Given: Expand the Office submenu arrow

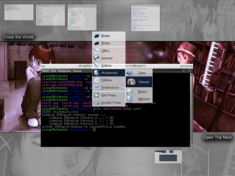Looking at the screenshot, I should [x=123, y=51].
